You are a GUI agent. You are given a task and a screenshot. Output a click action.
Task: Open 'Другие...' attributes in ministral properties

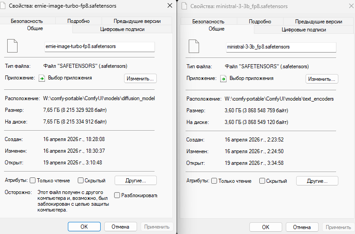coord(317,181)
